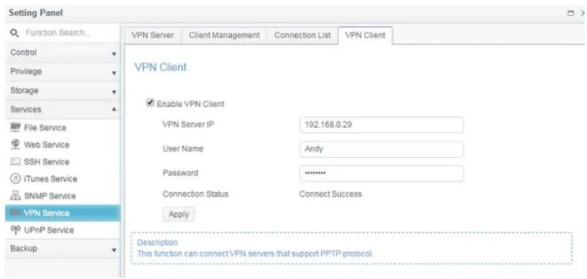The image size is (587, 279).
Task: Switch to the VPN Server tab
Action: [153, 35]
